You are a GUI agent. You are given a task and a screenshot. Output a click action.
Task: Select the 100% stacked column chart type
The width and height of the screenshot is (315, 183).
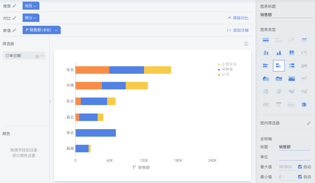291,53
